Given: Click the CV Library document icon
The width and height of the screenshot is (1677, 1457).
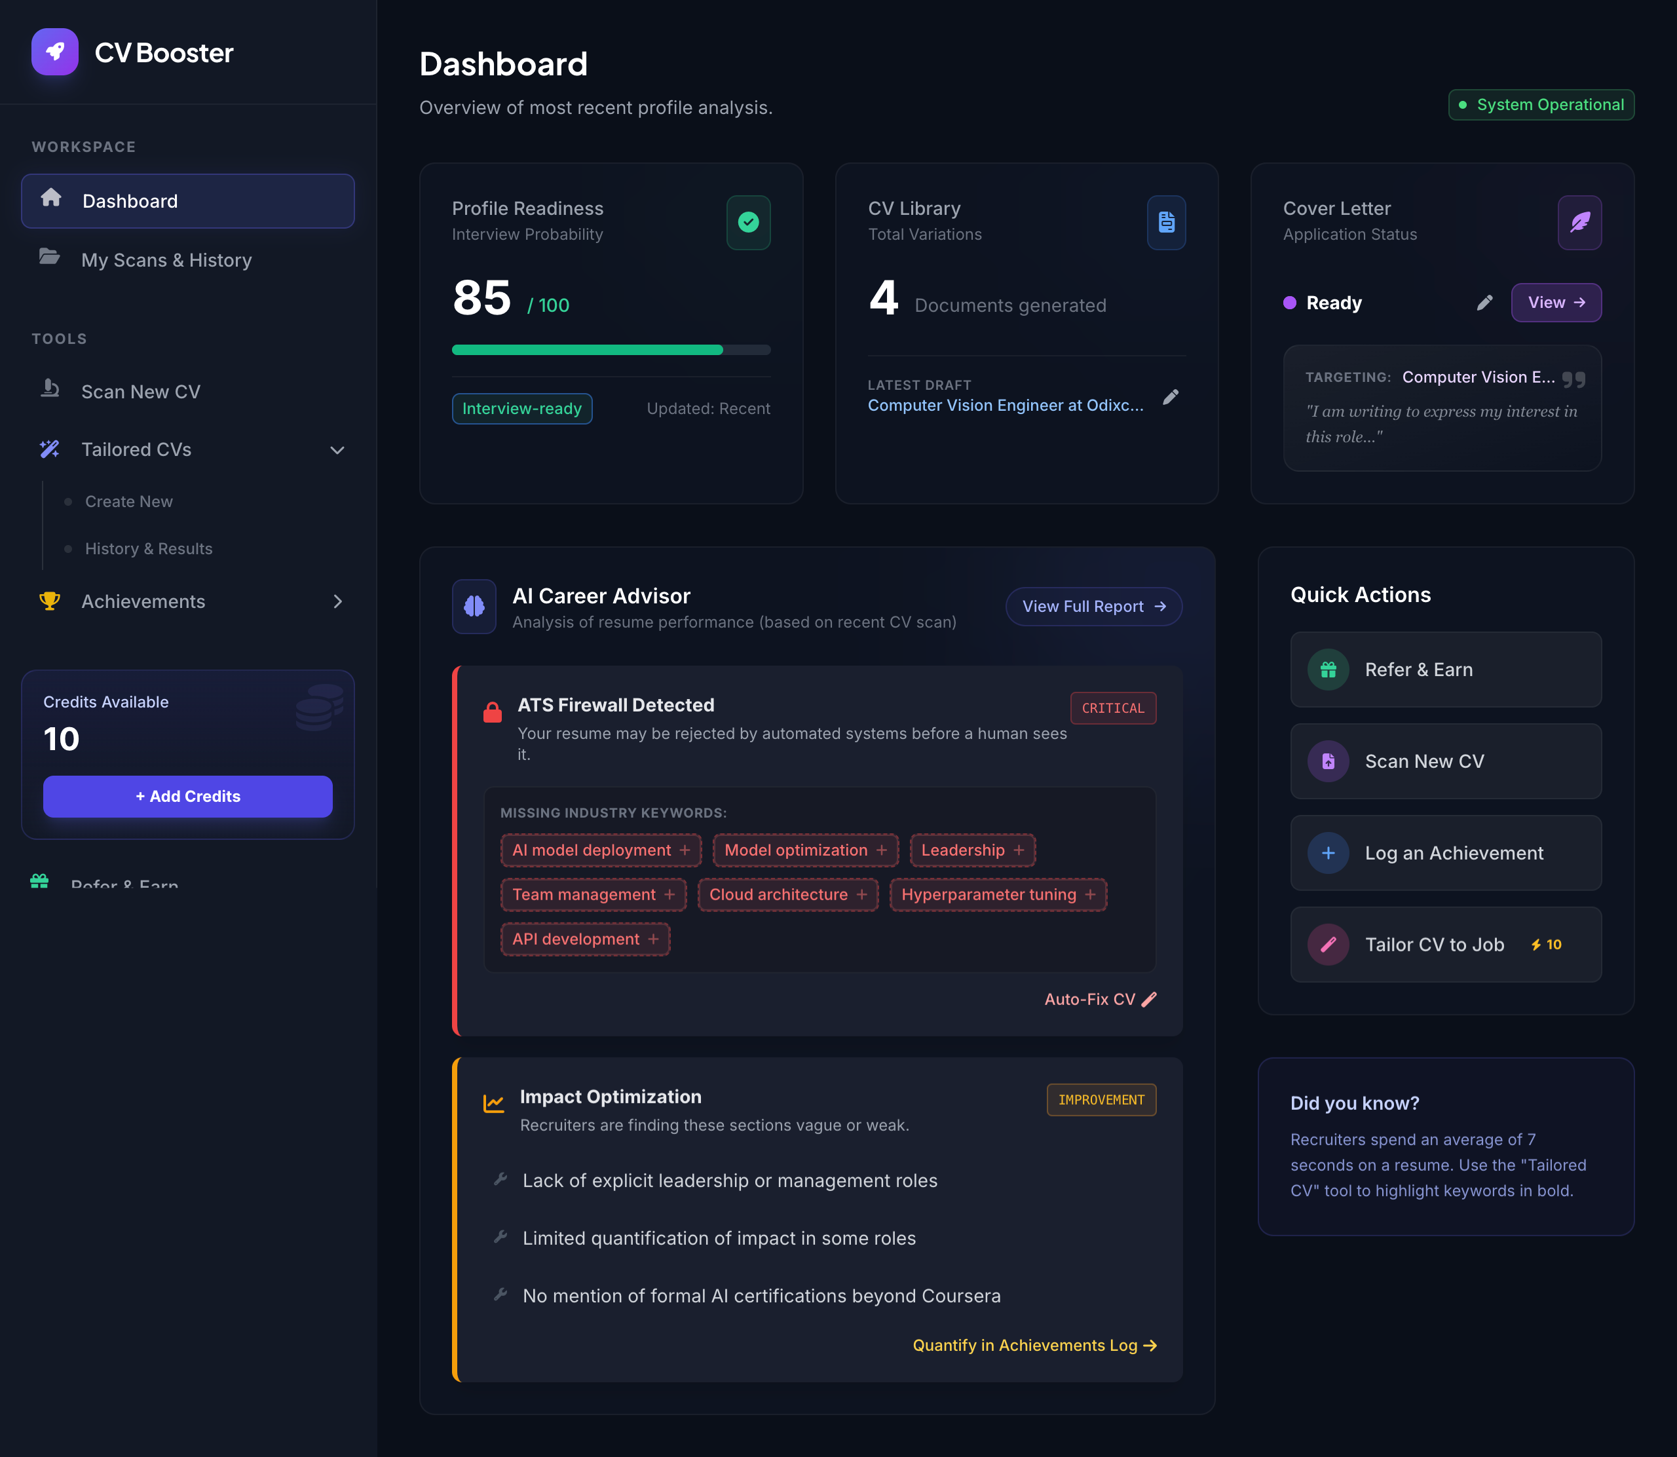Looking at the screenshot, I should coord(1167,222).
